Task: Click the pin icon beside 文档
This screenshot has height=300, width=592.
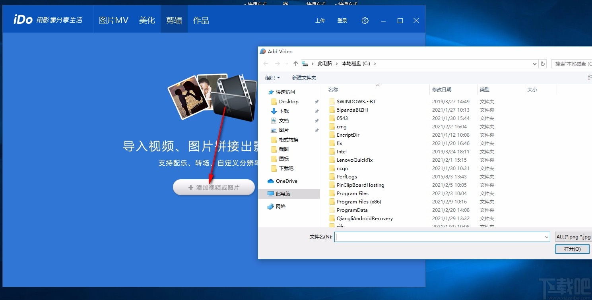Action: [x=316, y=121]
